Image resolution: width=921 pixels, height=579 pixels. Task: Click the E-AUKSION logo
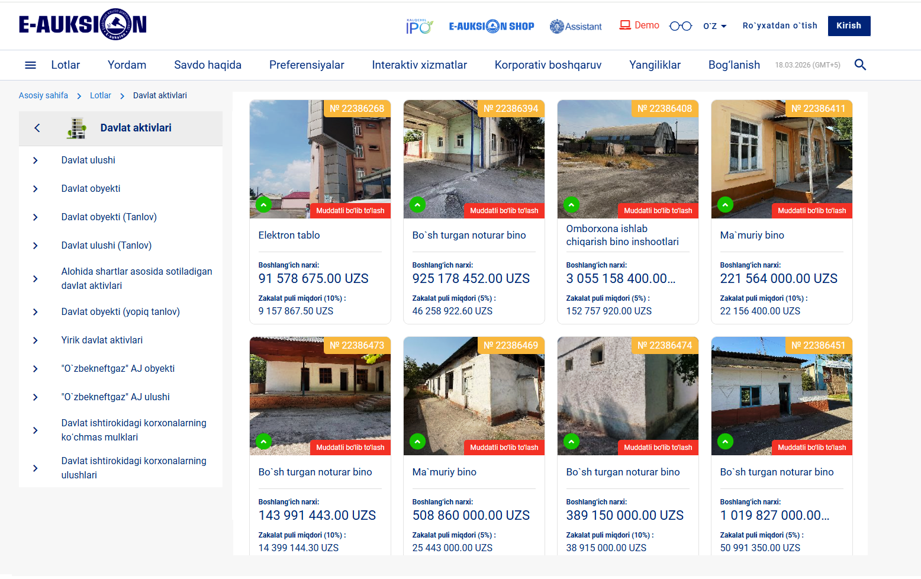point(82,25)
